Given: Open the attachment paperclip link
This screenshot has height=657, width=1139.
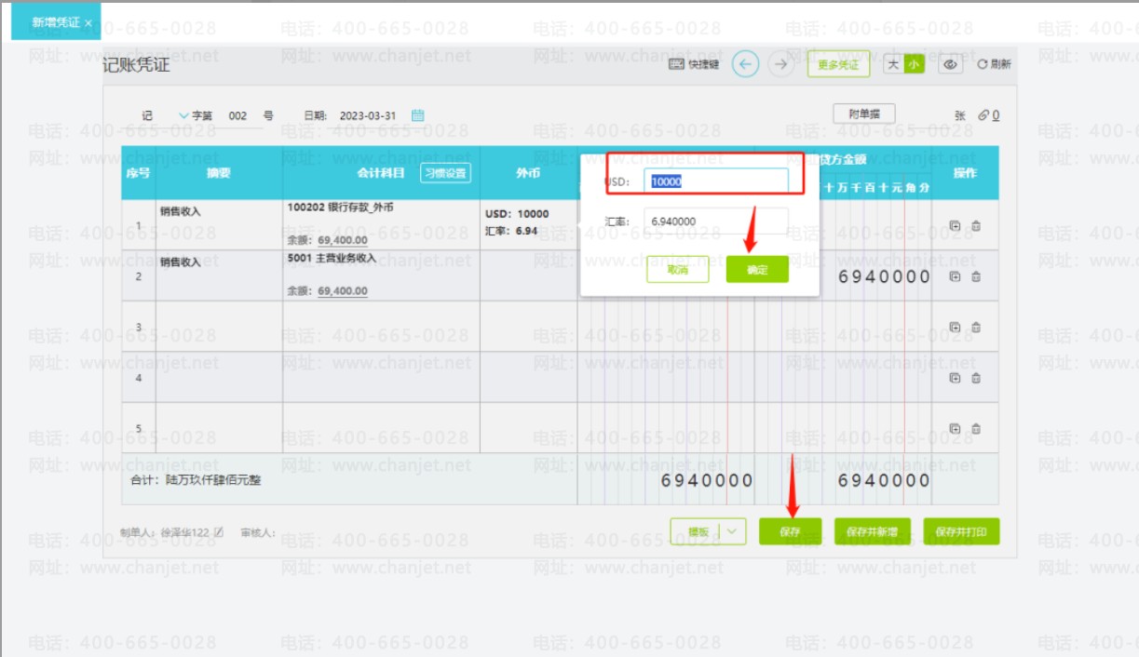Looking at the screenshot, I should (989, 115).
